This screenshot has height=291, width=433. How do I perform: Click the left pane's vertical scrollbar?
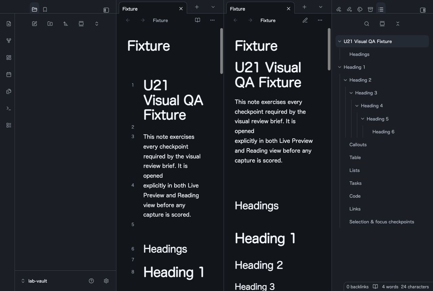tap(222, 51)
